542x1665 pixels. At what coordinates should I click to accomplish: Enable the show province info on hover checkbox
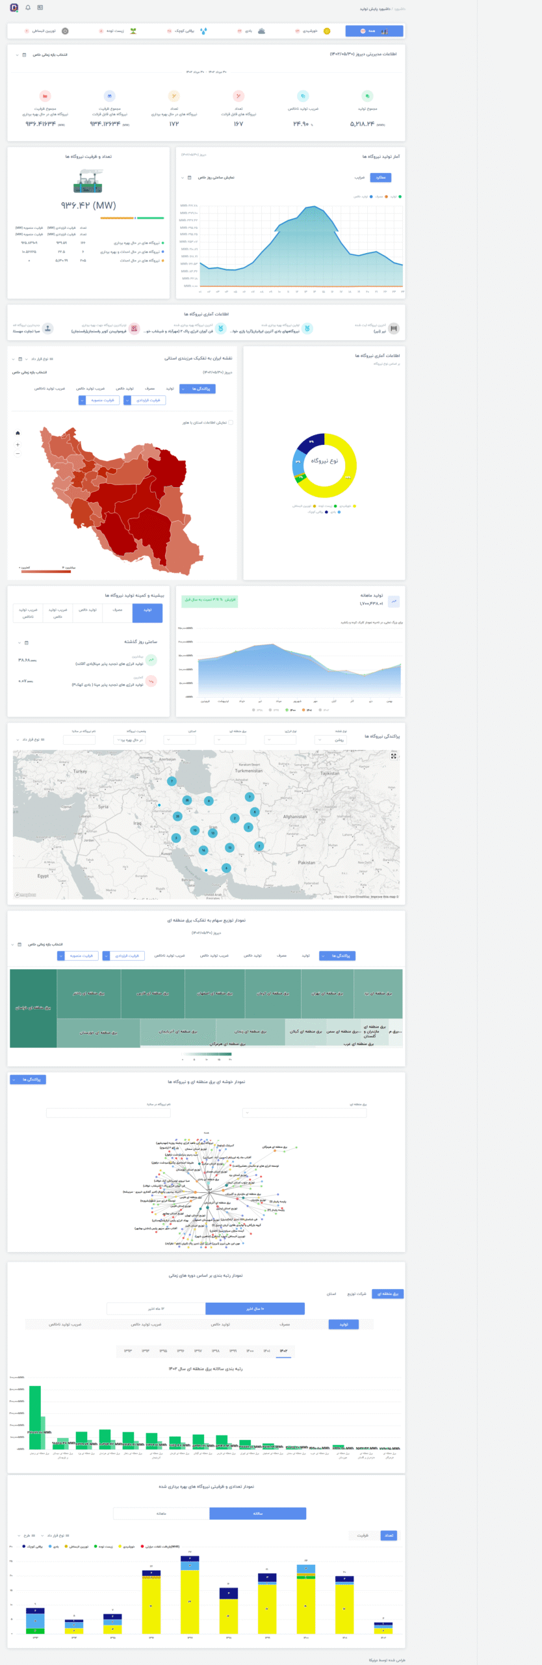click(x=231, y=423)
